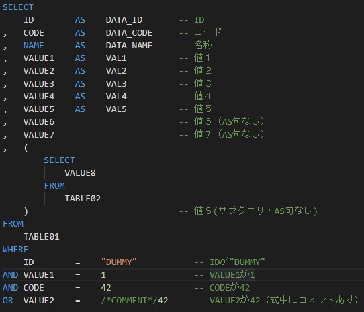Click the blue NAME column keyword
Viewport: 364px width, 312px height.
tap(34, 46)
